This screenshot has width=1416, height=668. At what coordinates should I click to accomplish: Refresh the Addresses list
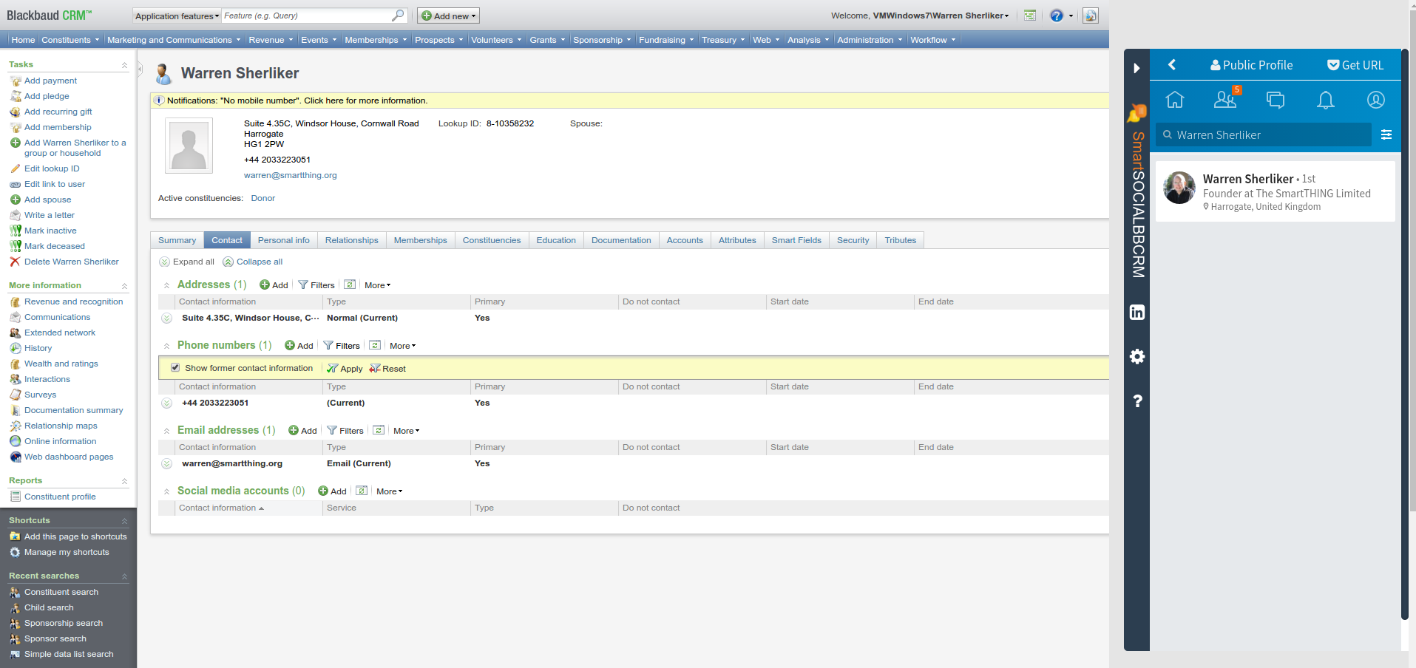click(350, 284)
